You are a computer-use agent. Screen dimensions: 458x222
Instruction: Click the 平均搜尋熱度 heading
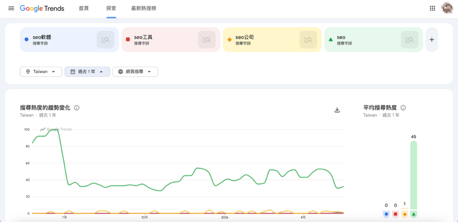coord(380,108)
